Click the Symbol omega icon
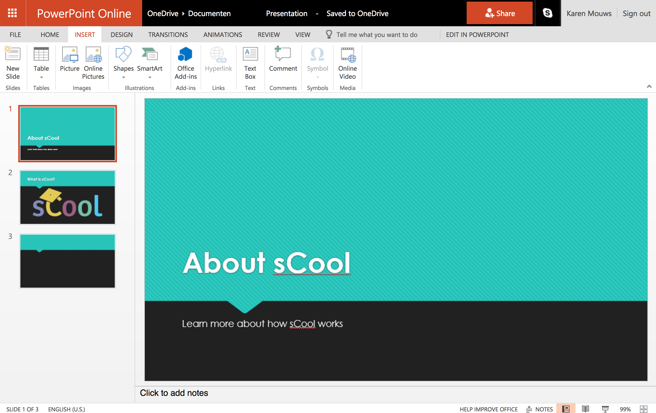The width and height of the screenshot is (656, 413). [x=317, y=54]
